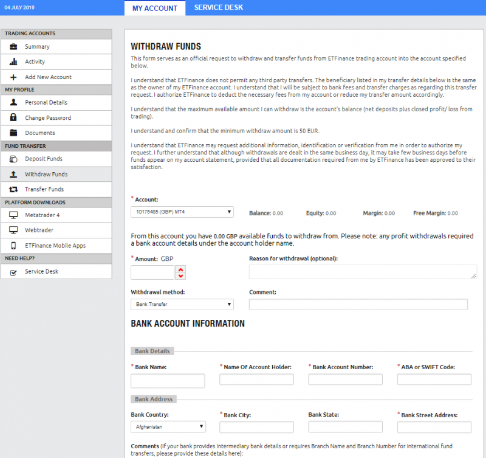Switch to the SERVICE DESK tab
Viewport: 486px width, 458px height.
tap(219, 7)
